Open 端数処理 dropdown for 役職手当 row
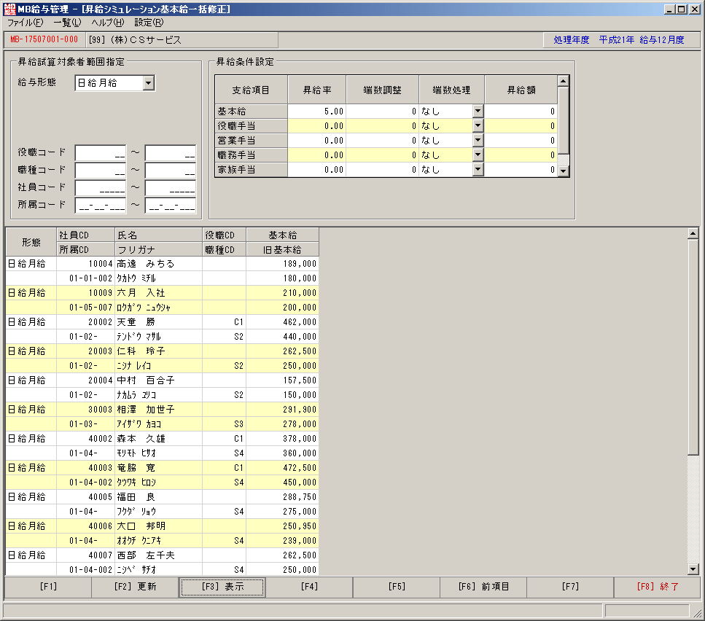The image size is (705, 621). (478, 126)
